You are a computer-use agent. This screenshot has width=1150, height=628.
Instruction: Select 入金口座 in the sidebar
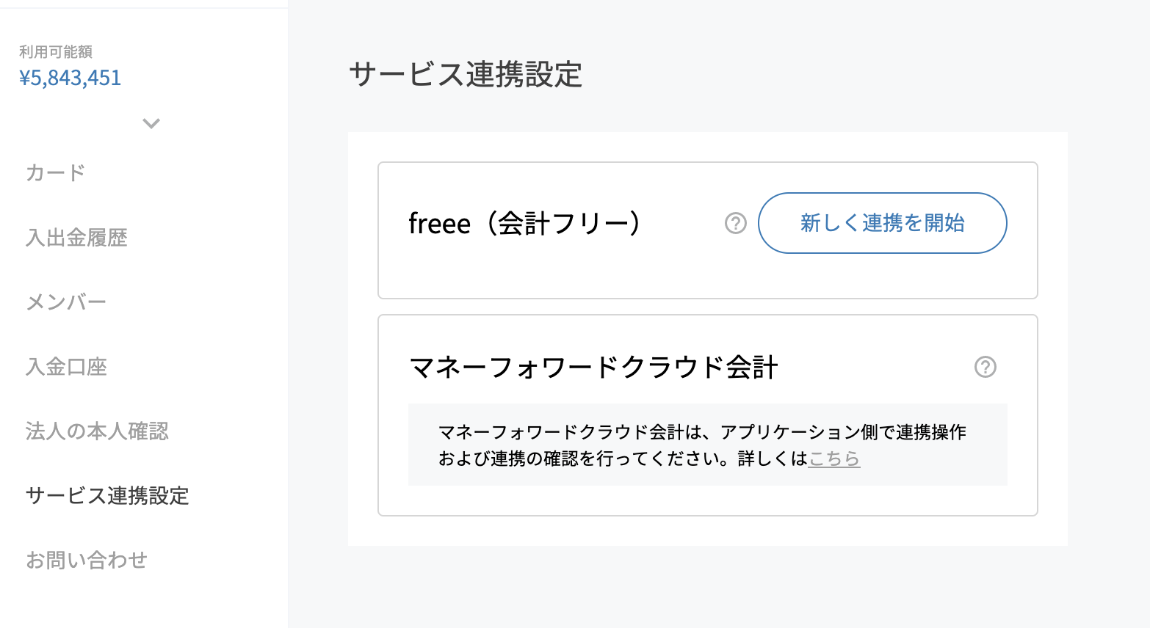click(x=66, y=367)
